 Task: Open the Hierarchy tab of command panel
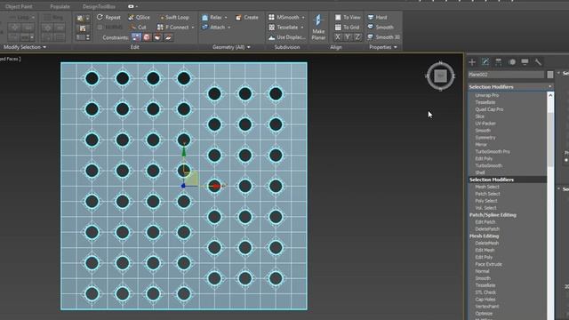(x=498, y=62)
